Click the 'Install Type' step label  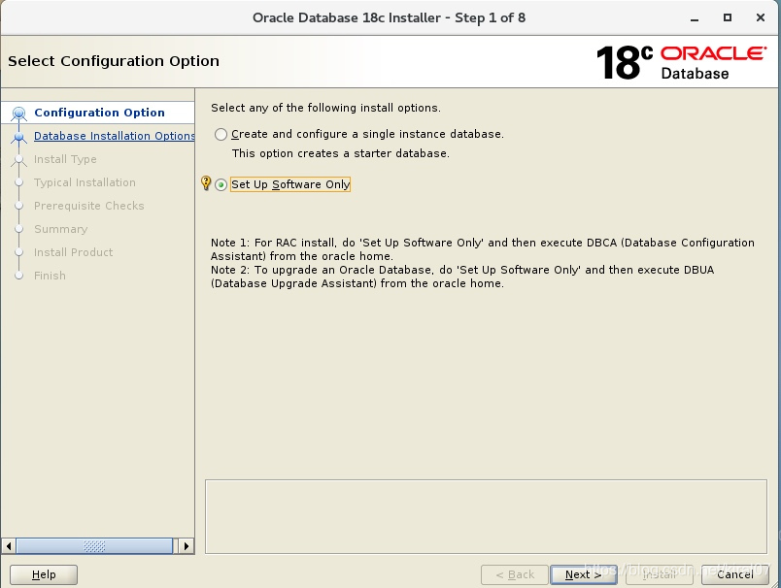(x=65, y=159)
